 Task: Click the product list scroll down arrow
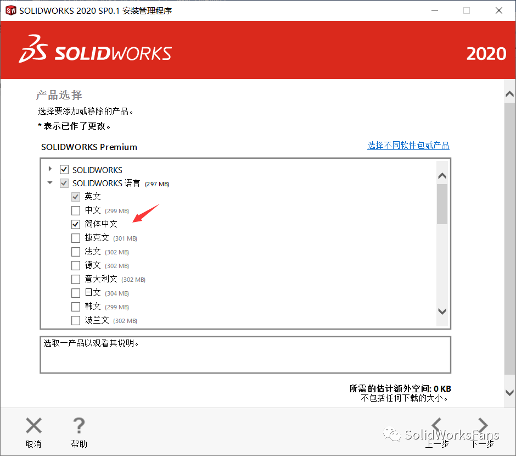[x=442, y=311]
